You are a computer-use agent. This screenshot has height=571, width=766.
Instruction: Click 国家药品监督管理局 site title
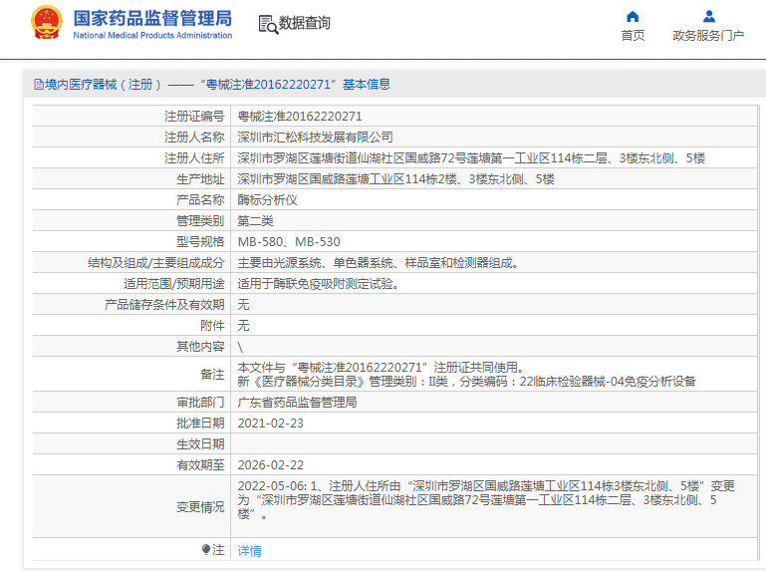point(152,18)
